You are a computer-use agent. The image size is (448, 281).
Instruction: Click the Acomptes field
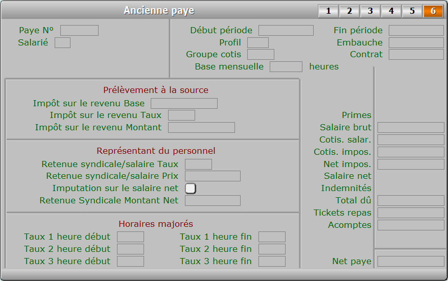411,225
